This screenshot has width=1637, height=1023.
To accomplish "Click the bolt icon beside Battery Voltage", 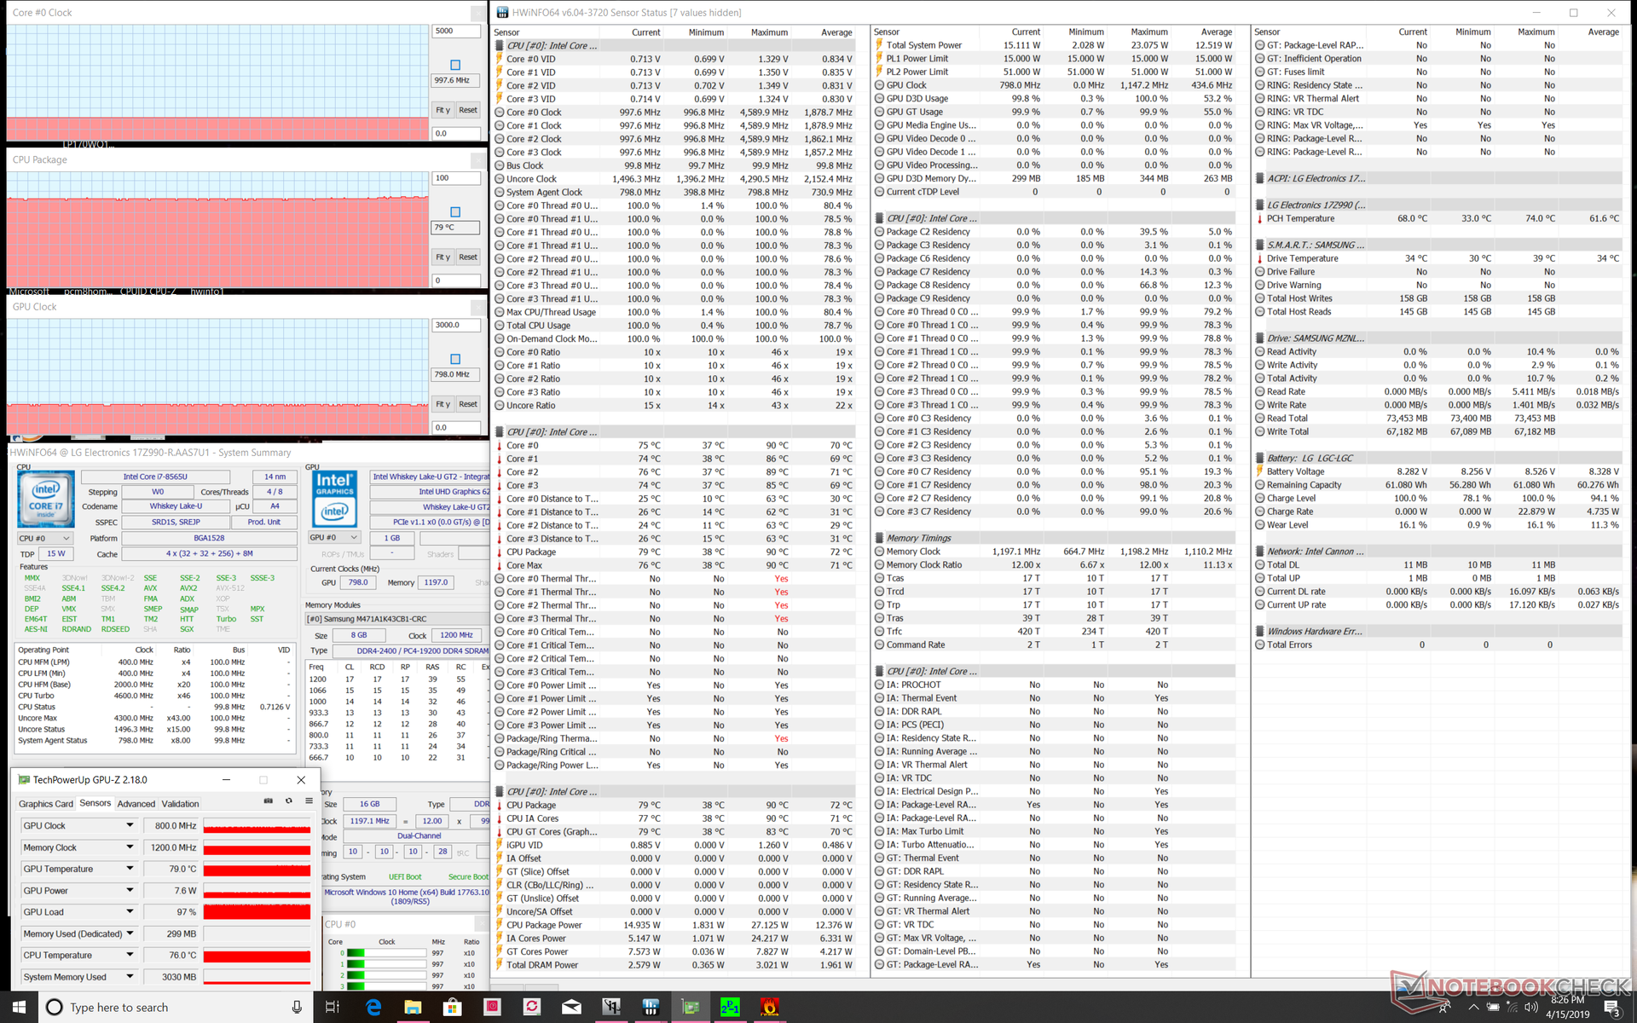I will [x=1259, y=471].
